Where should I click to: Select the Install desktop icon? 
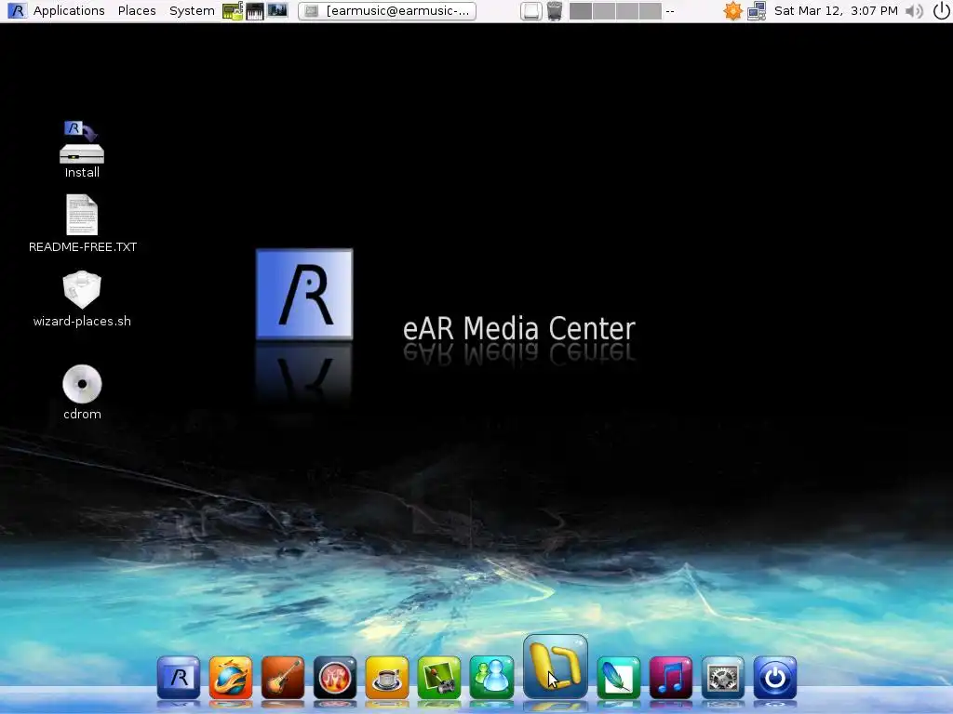point(82,150)
